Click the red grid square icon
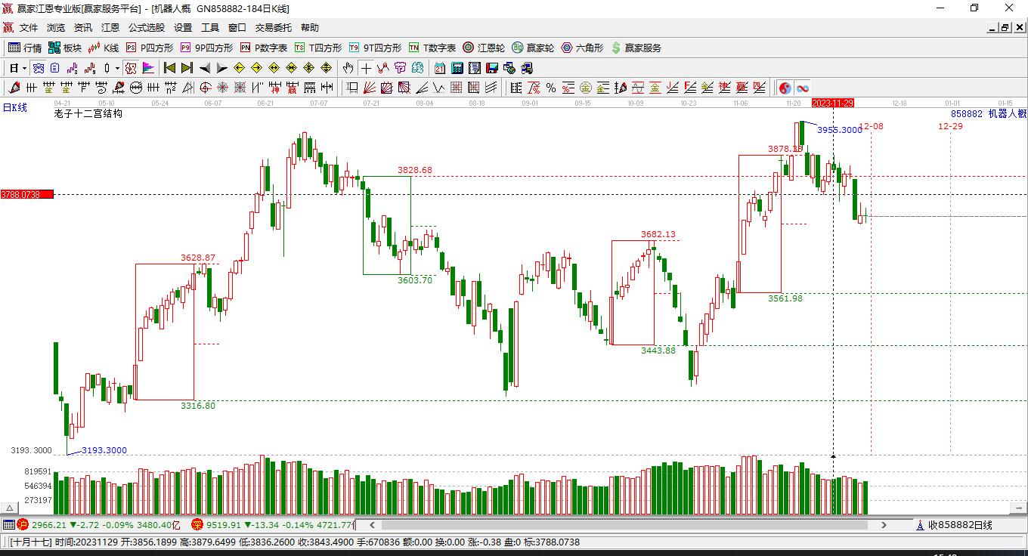The image size is (1028, 556). pyautogui.click(x=456, y=88)
